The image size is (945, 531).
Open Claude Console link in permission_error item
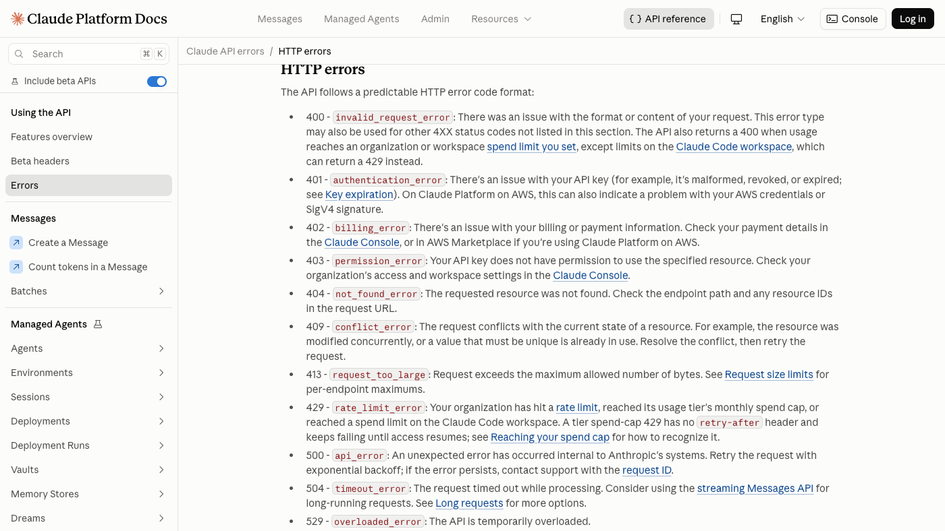(591, 276)
